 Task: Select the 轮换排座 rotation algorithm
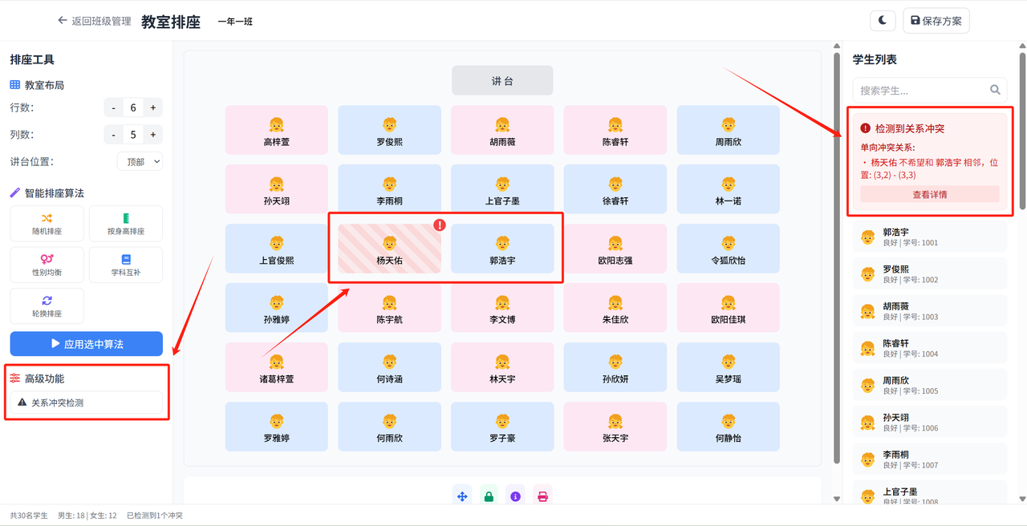coord(47,306)
